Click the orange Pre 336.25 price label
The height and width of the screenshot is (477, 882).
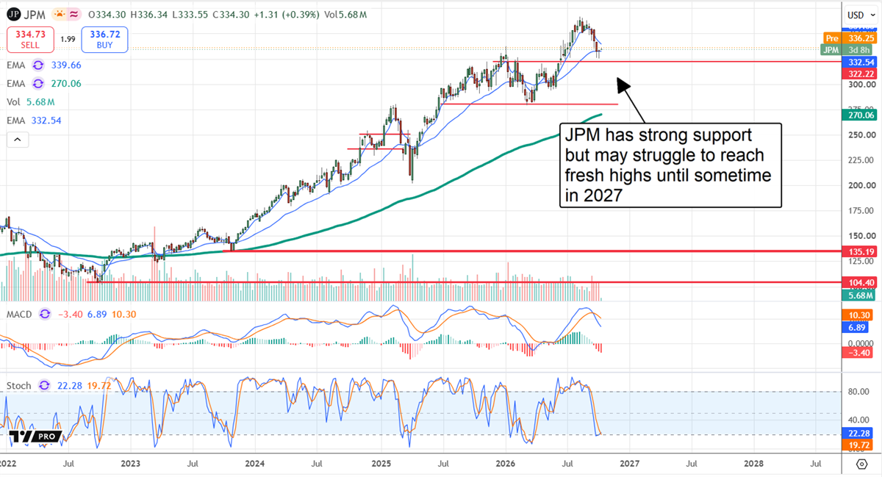click(x=850, y=38)
